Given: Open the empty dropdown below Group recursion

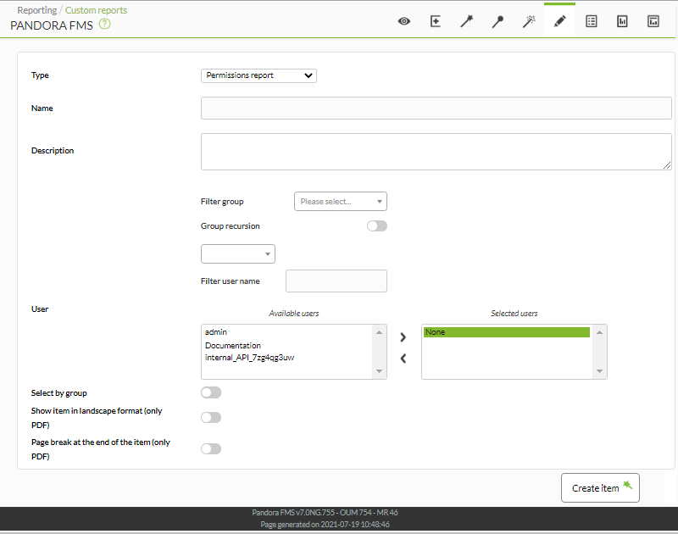Looking at the screenshot, I should [238, 253].
